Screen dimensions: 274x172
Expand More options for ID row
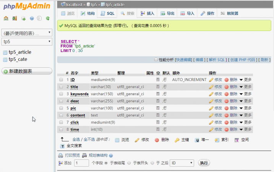(246, 80)
